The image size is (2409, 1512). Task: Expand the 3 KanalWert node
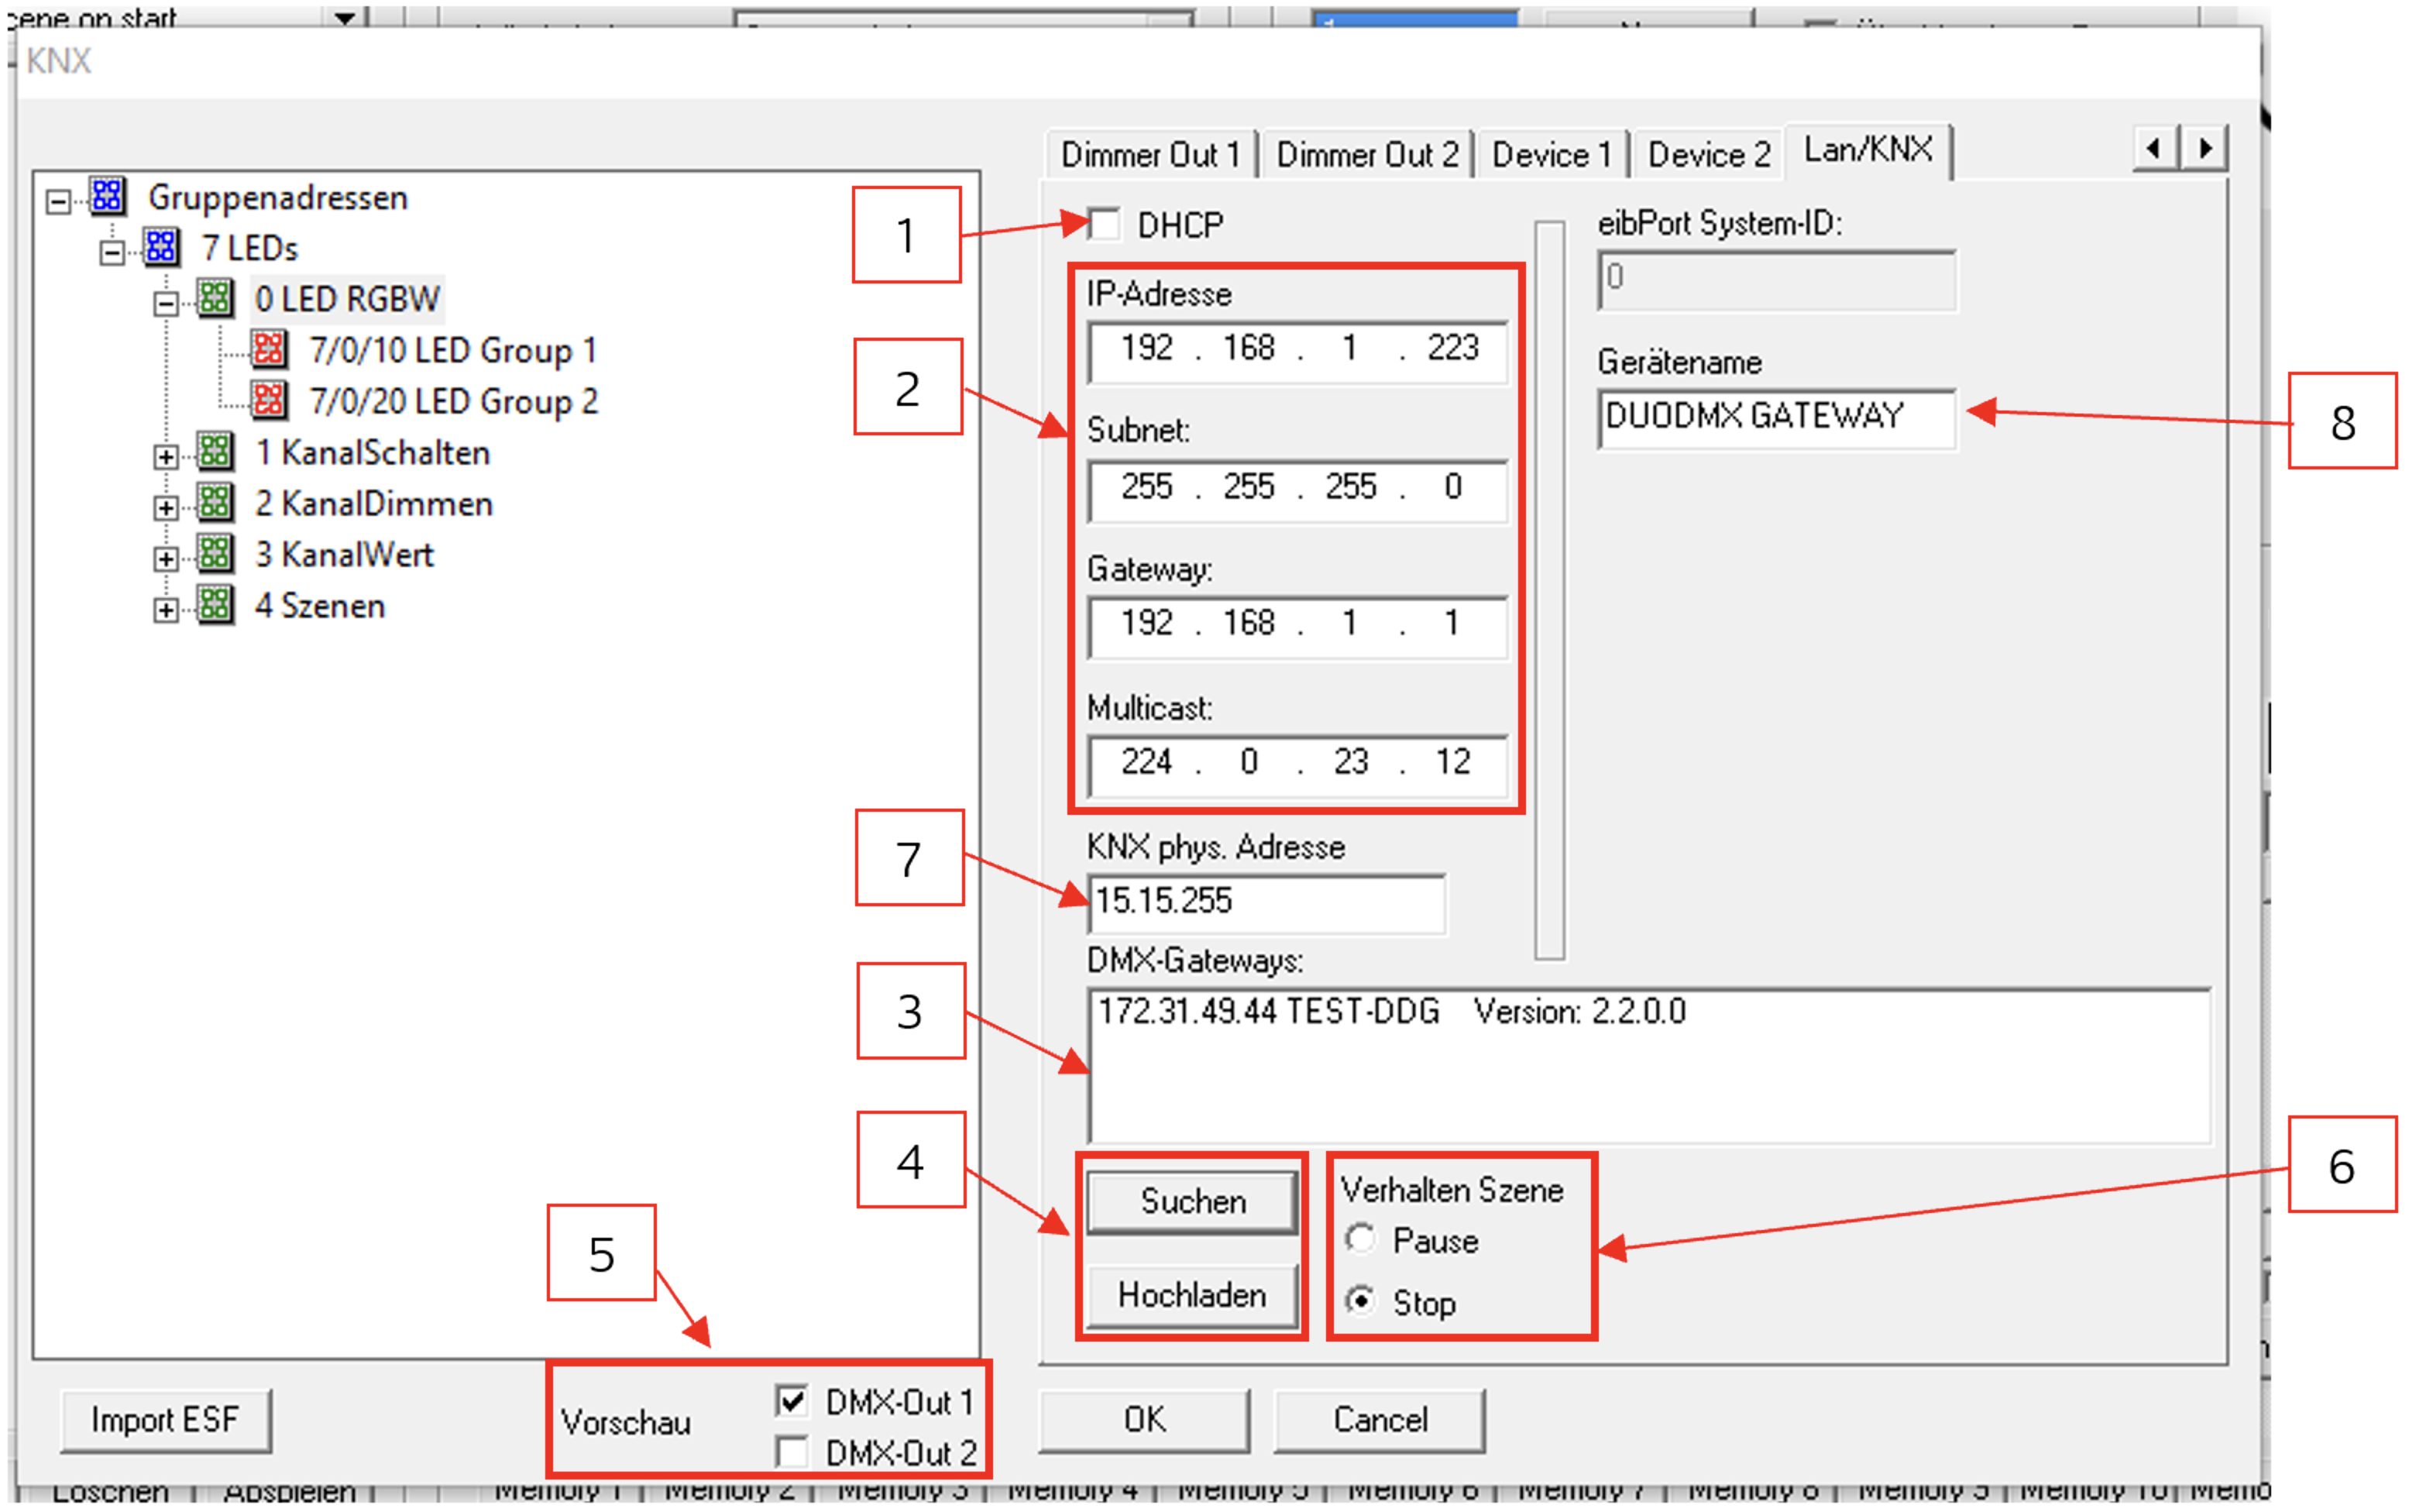pyautogui.click(x=166, y=560)
